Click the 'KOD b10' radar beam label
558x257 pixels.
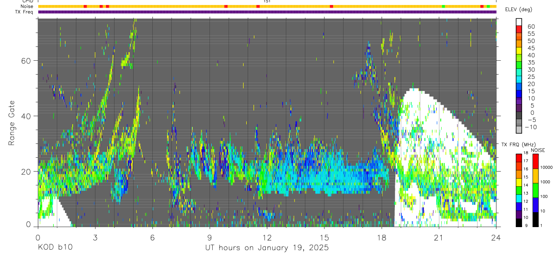point(55,248)
